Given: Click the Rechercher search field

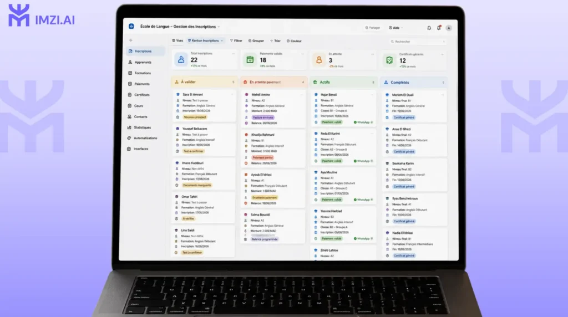Looking at the screenshot, I should click(417, 42).
